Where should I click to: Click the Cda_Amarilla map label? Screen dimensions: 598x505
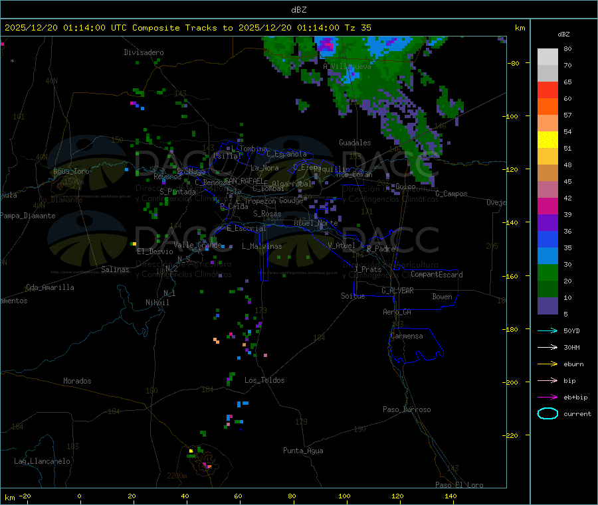pos(50,287)
